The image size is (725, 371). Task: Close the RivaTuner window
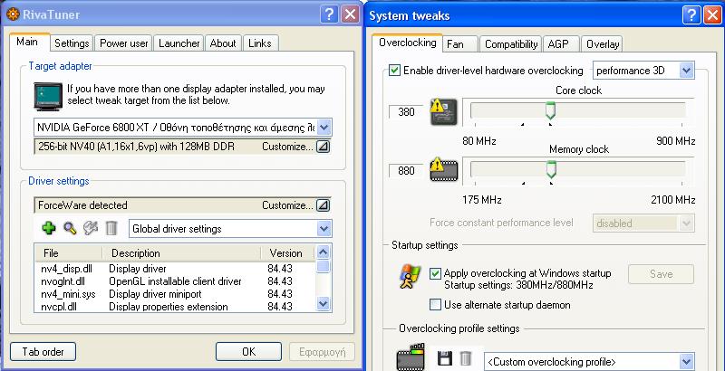(350, 14)
